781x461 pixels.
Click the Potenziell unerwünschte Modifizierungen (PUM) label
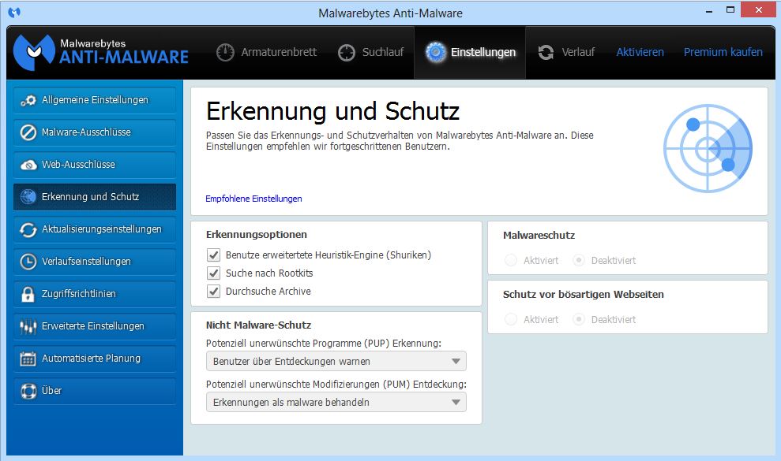[336, 384]
